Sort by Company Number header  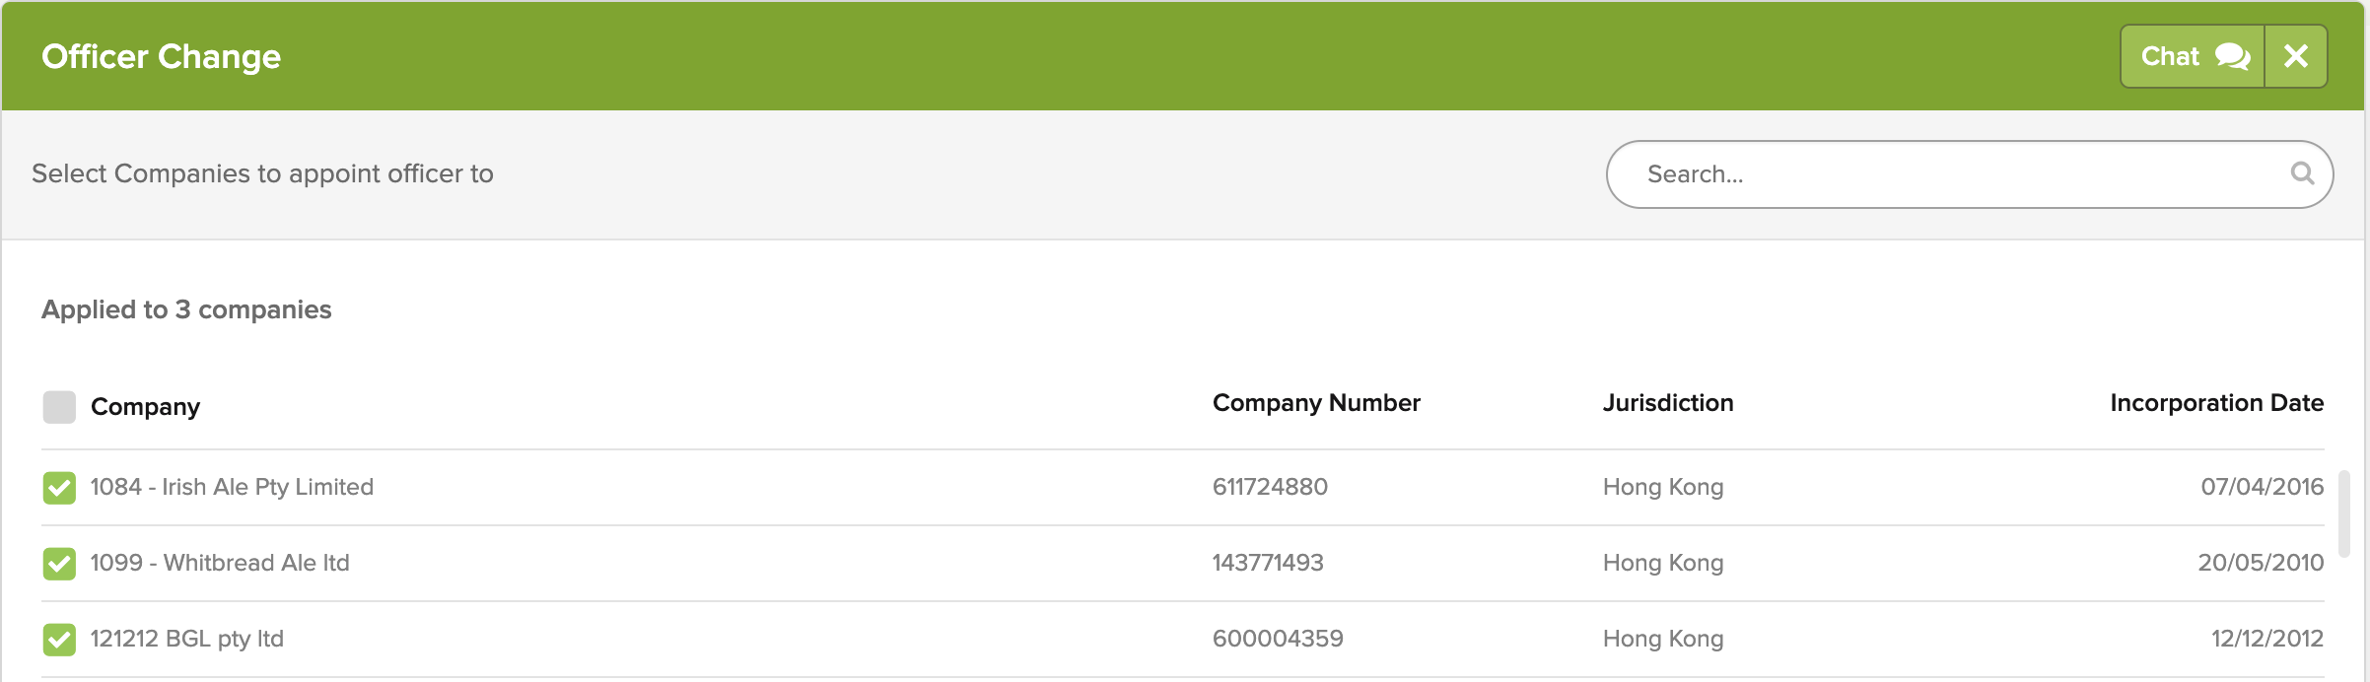click(1315, 403)
